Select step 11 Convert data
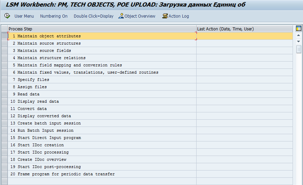The width and height of the screenshot is (303, 185). (102, 109)
